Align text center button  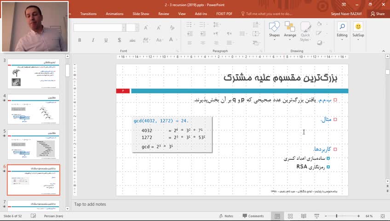coord(203,43)
